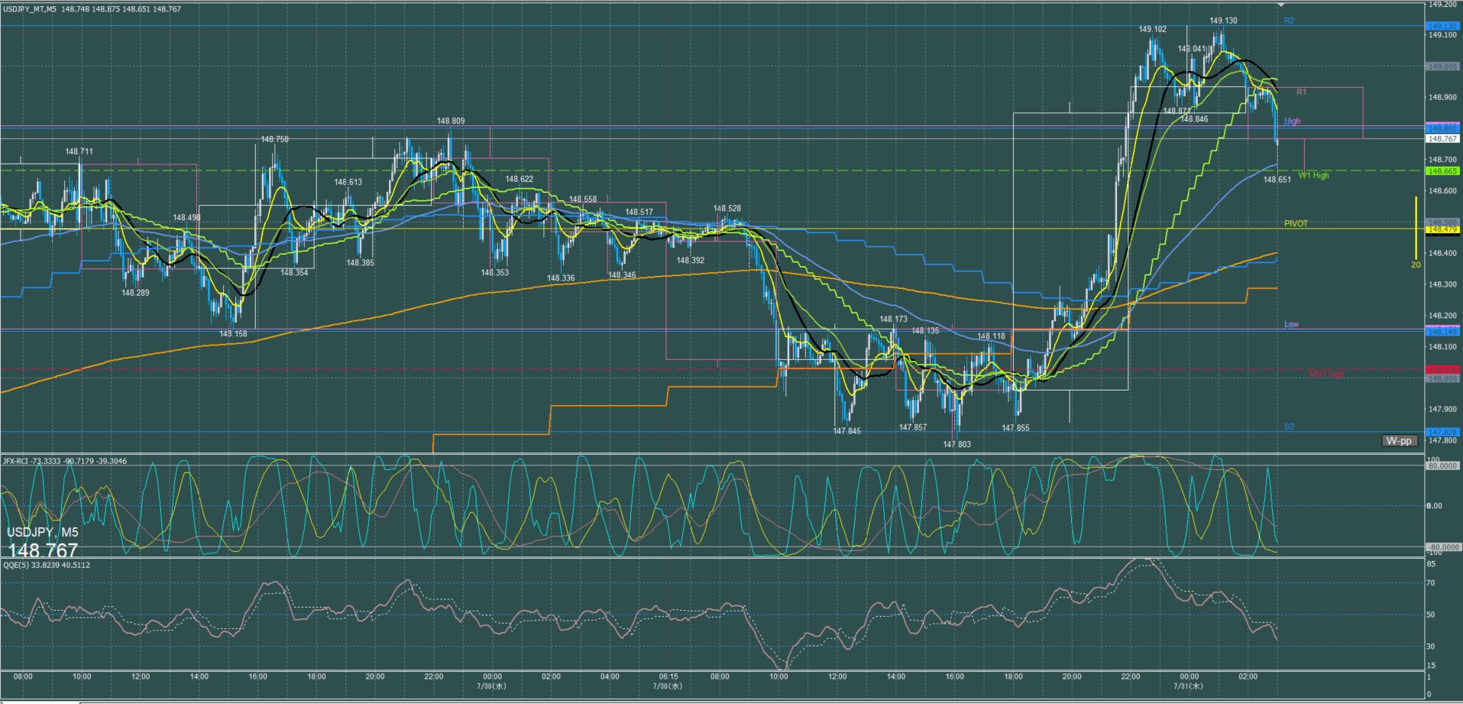Viewport: 1463px width, 704px height.
Task: Click the 149.000 gray price tag on axis
Action: tap(1442, 67)
